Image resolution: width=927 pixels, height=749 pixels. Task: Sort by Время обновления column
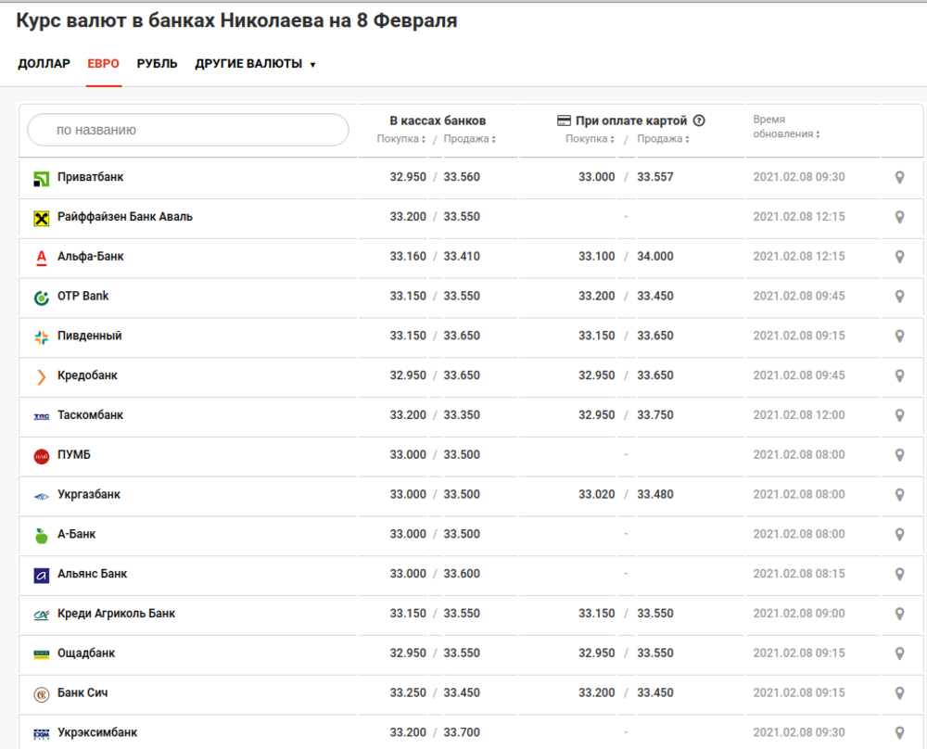click(x=786, y=126)
